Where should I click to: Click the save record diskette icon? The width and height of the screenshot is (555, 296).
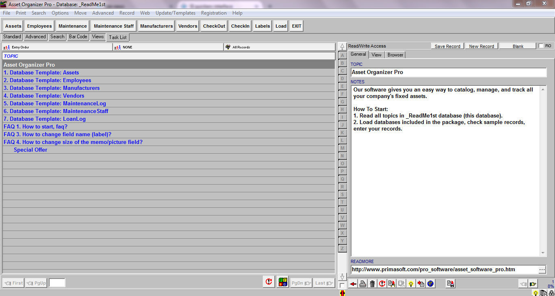click(450, 283)
